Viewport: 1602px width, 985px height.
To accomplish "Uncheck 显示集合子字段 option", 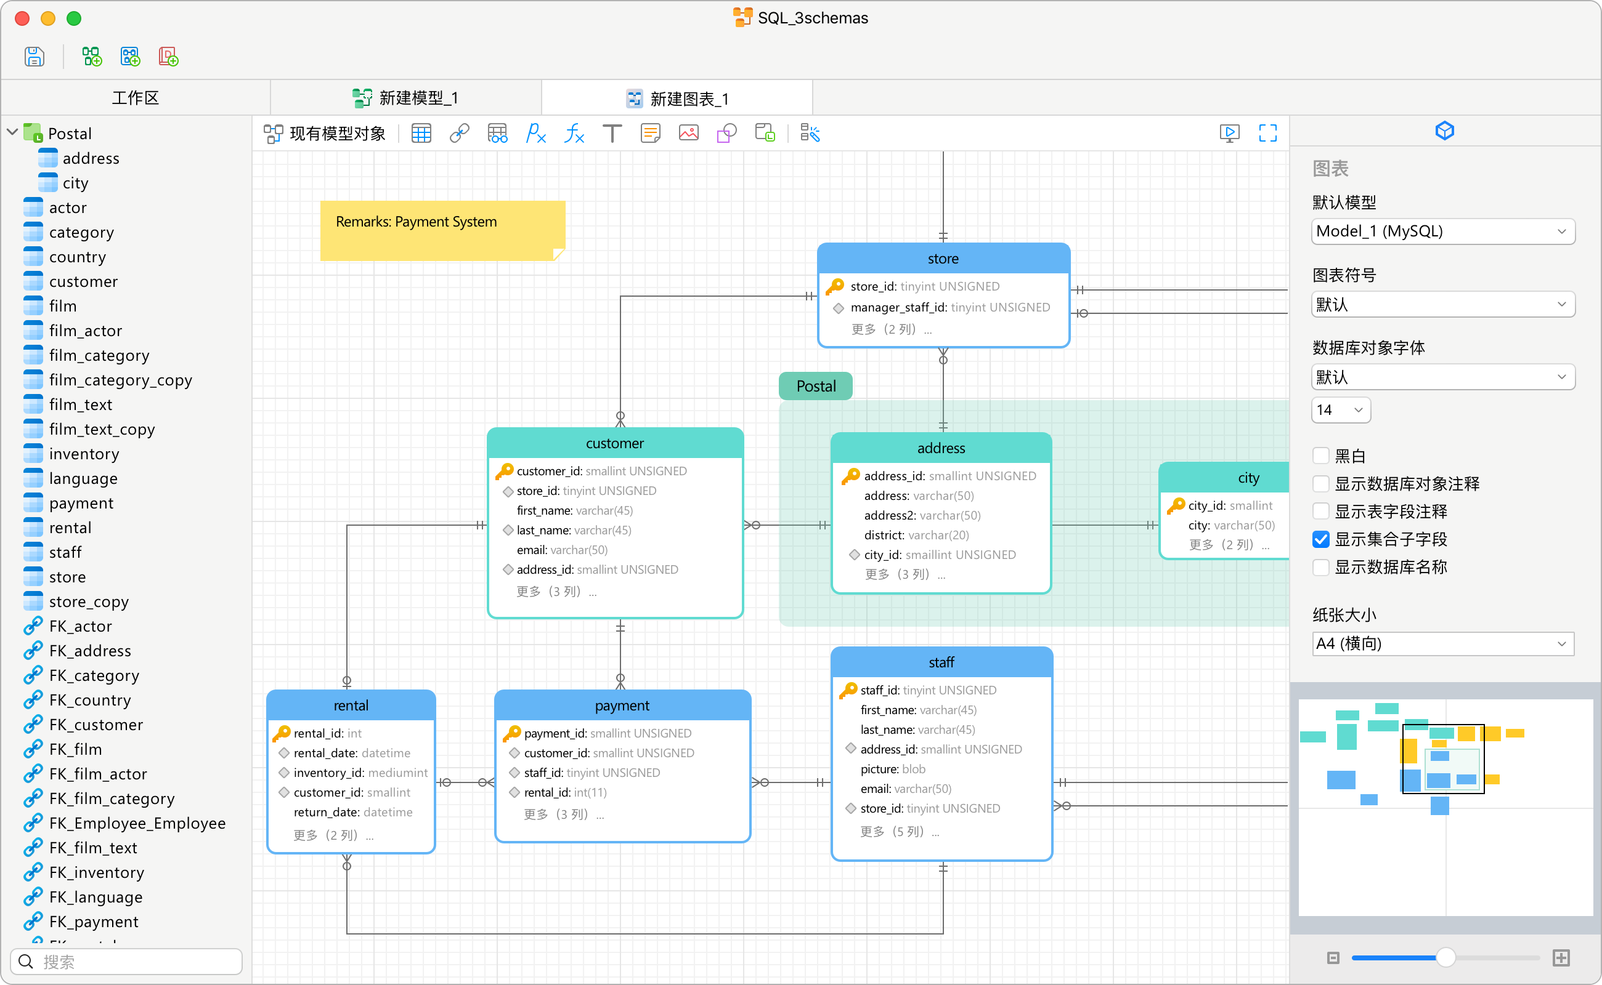I will (x=1320, y=539).
